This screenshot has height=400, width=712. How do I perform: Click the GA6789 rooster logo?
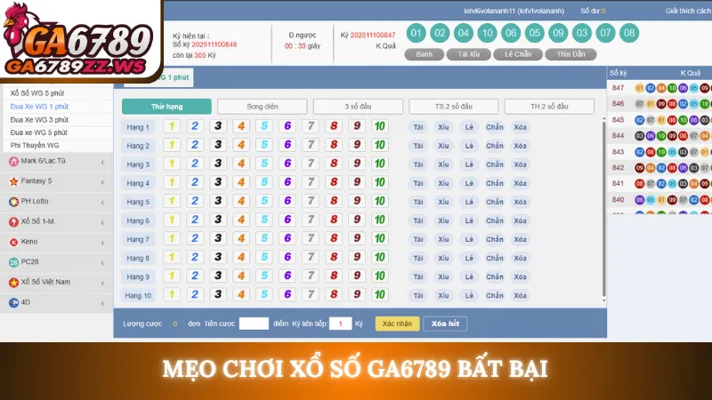click(x=77, y=40)
